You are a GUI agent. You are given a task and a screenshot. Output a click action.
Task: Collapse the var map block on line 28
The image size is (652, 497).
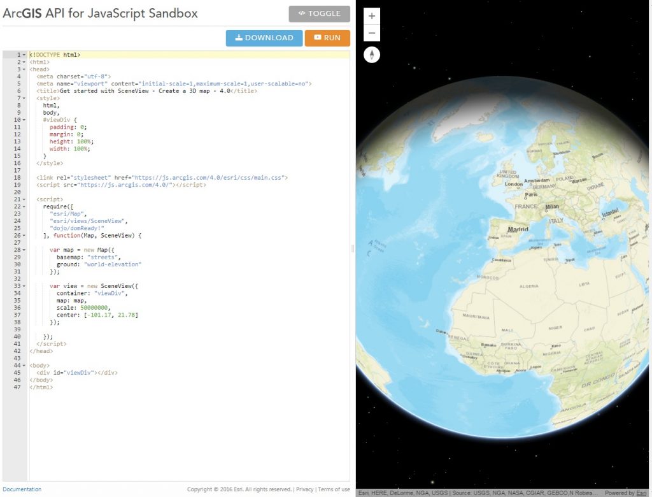(x=24, y=250)
